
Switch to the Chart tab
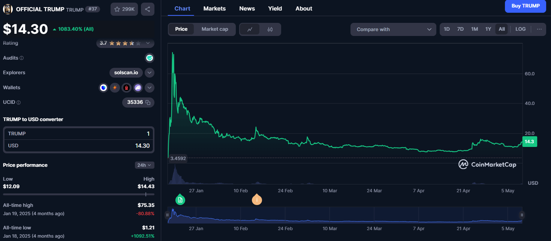pyautogui.click(x=182, y=8)
